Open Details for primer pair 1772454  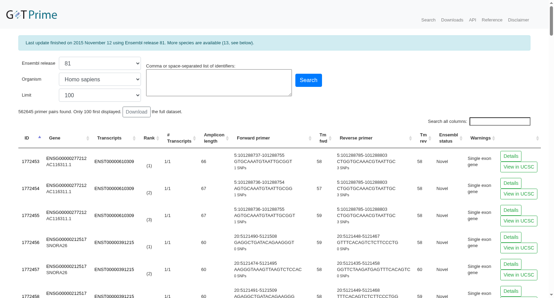(511, 183)
